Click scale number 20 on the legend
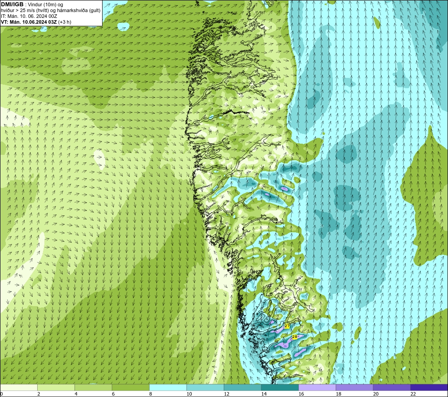This screenshot has width=448, height=397. click(x=376, y=394)
